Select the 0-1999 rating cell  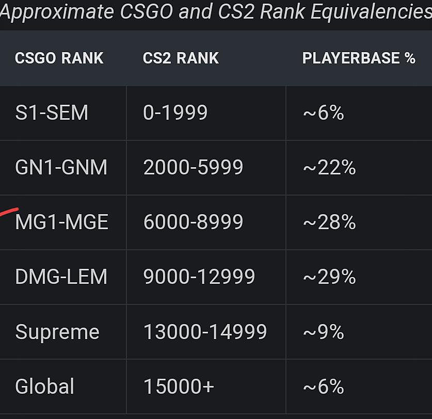tap(175, 113)
